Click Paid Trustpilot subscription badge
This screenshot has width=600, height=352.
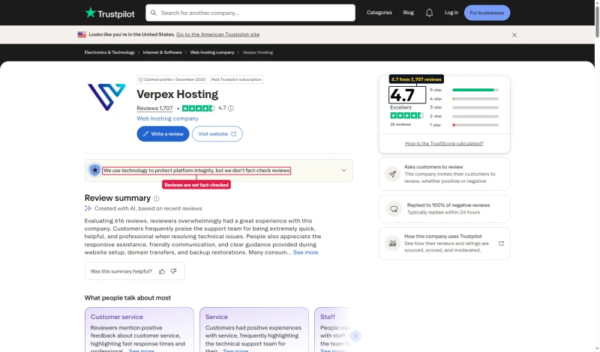tap(236, 79)
